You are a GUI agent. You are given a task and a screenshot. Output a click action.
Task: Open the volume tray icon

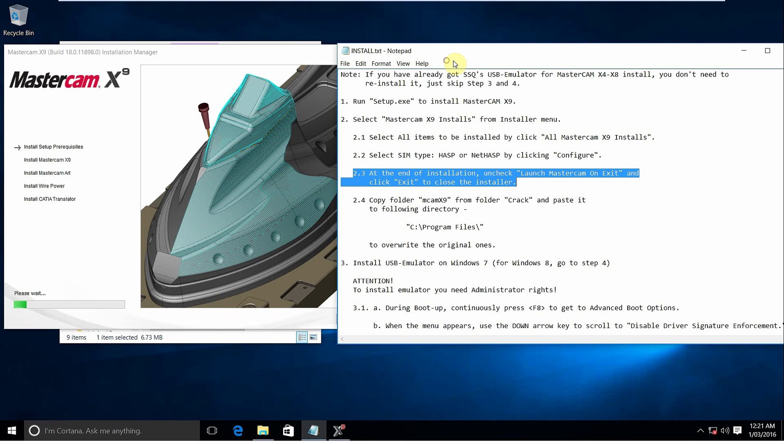(725, 430)
